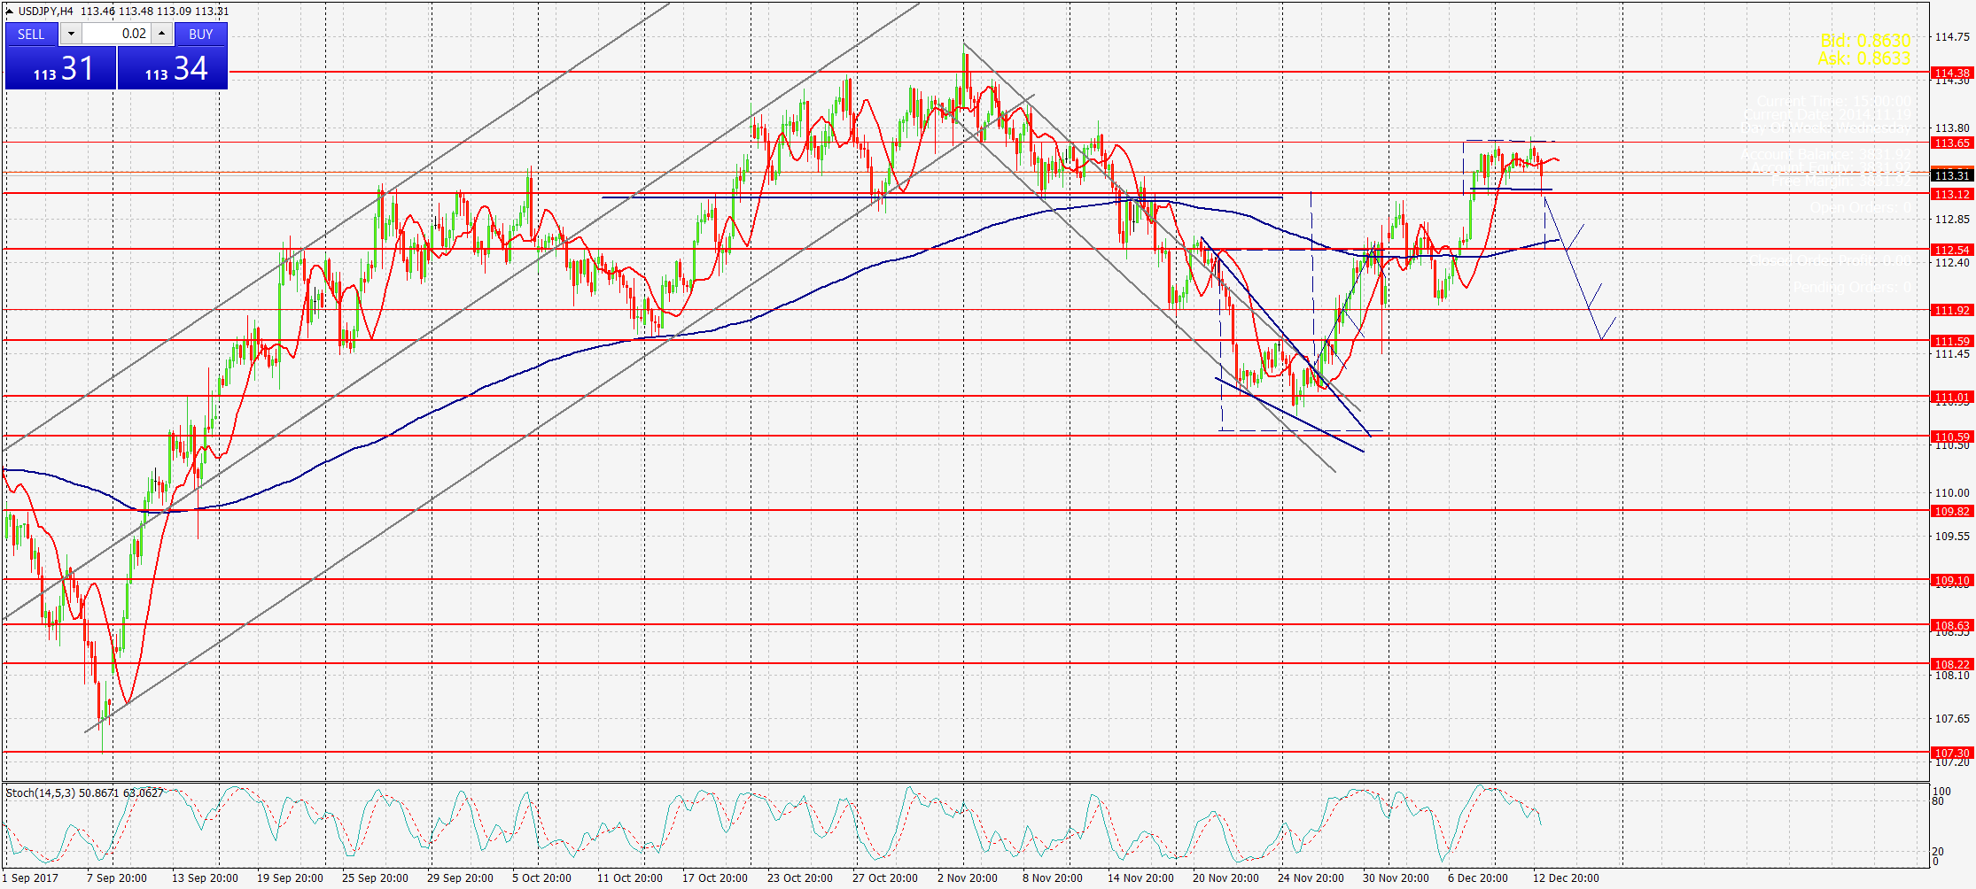The image size is (1976, 889).
Task: Click the 27 Oct 20:00 date label
Action: pyautogui.click(x=885, y=878)
